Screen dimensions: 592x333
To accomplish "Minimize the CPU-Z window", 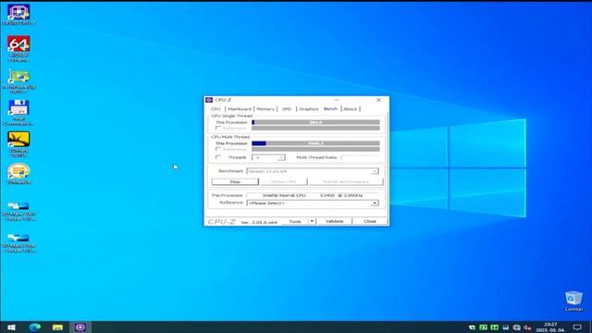I will (337, 100).
